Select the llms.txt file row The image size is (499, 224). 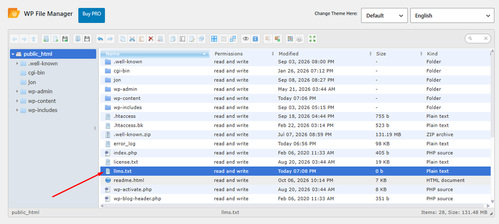coord(295,171)
